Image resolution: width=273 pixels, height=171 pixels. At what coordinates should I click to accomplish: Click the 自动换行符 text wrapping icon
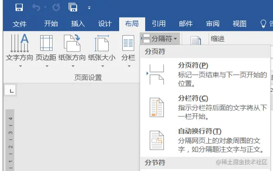157,140
